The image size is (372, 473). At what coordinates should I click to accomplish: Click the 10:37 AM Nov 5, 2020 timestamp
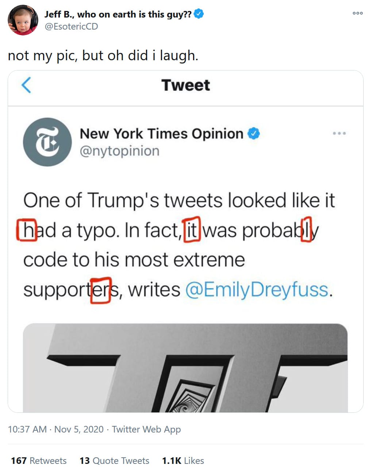55,429
